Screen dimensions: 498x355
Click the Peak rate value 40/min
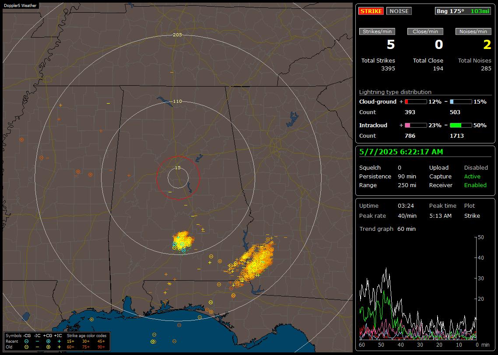tap(407, 216)
